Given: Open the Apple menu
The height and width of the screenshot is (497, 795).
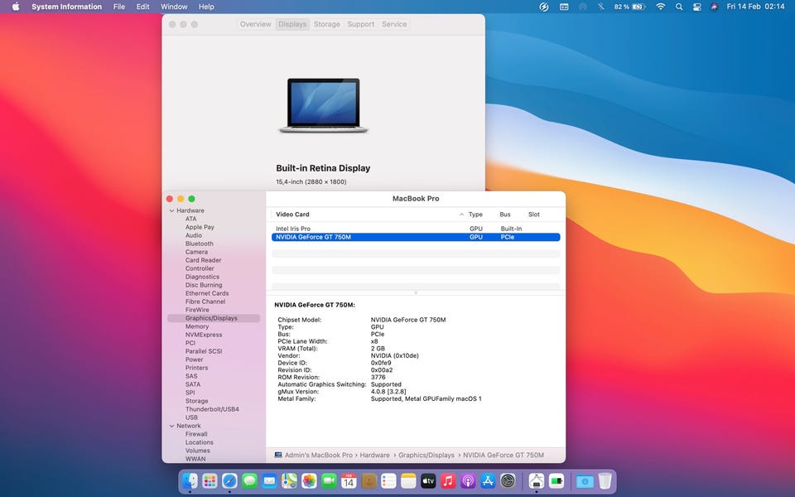Looking at the screenshot, I should tap(16, 7).
